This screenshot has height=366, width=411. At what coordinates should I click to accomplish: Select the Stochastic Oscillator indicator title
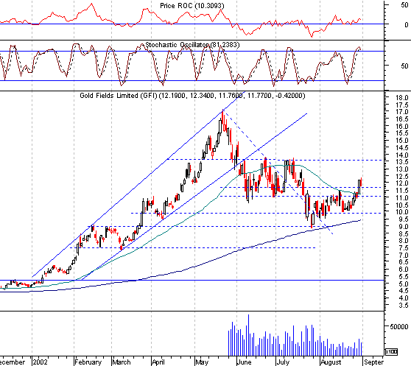pyautogui.click(x=192, y=45)
